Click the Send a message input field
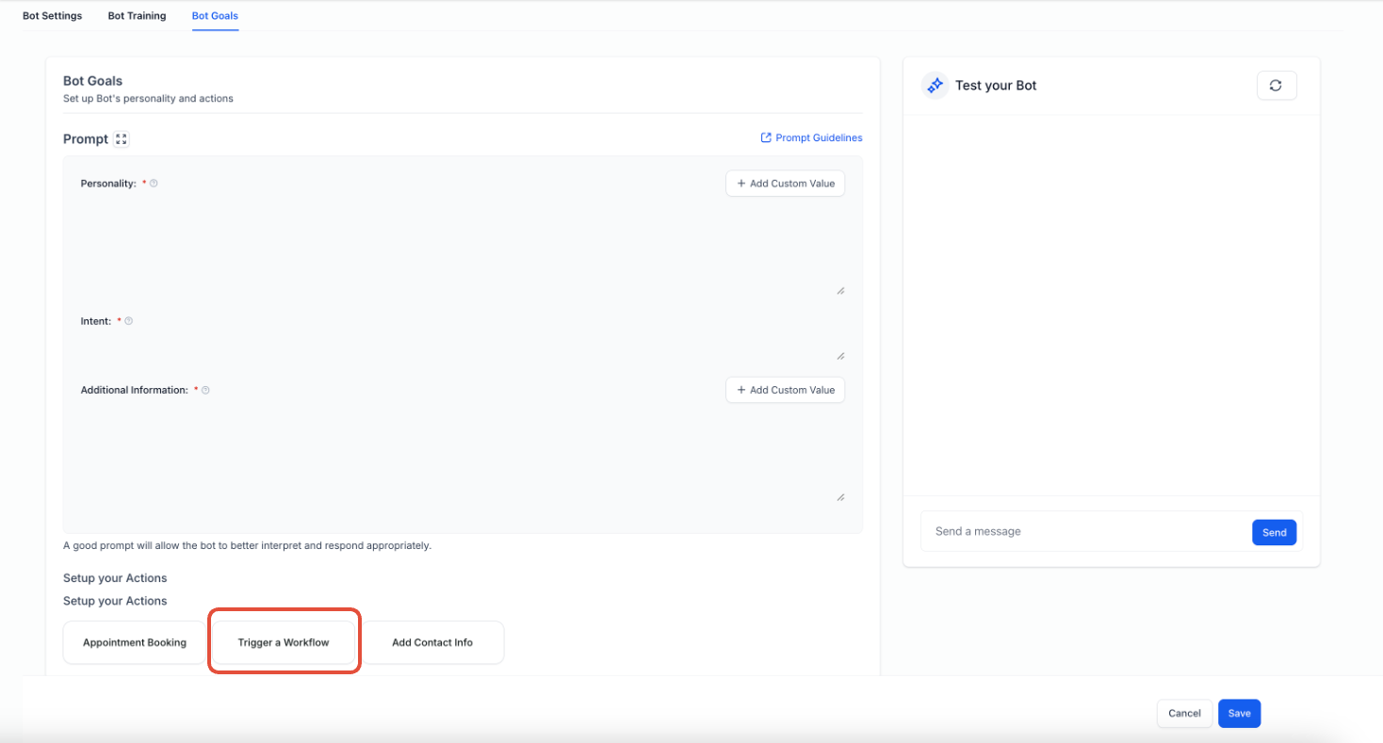This screenshot has width=1383, height=743. (x=1085, y=532)
